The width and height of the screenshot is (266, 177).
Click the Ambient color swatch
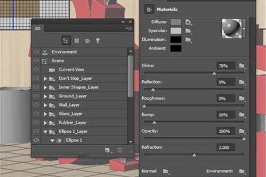coord(176,48)
